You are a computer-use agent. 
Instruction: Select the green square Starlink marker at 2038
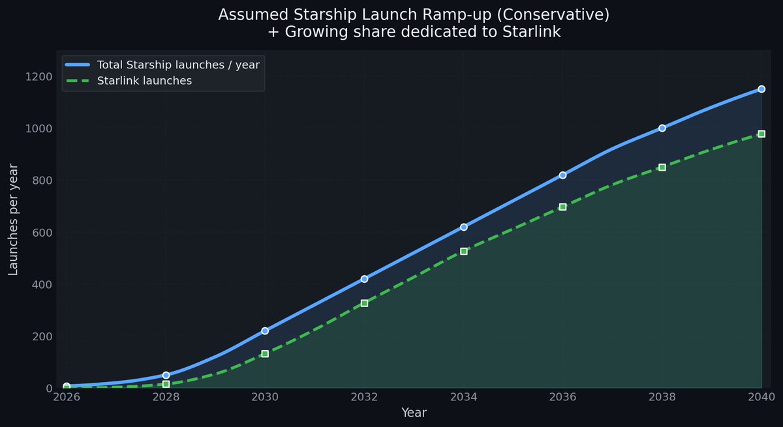click(662, 168)
